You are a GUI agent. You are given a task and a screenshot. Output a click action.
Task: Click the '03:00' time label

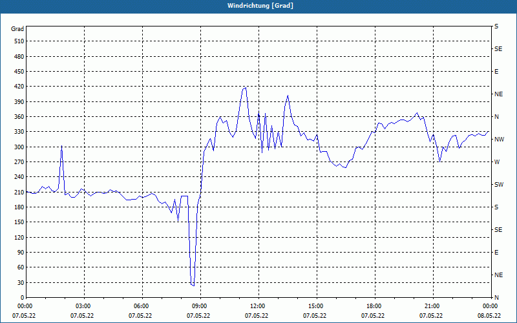point(84,306)
